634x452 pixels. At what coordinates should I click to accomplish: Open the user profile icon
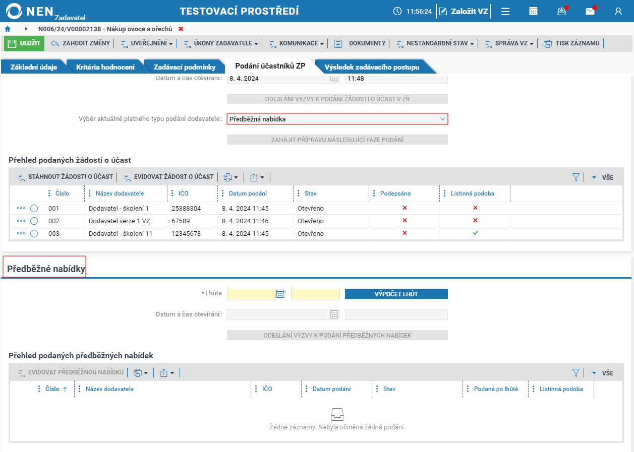(x=618, y=11)
